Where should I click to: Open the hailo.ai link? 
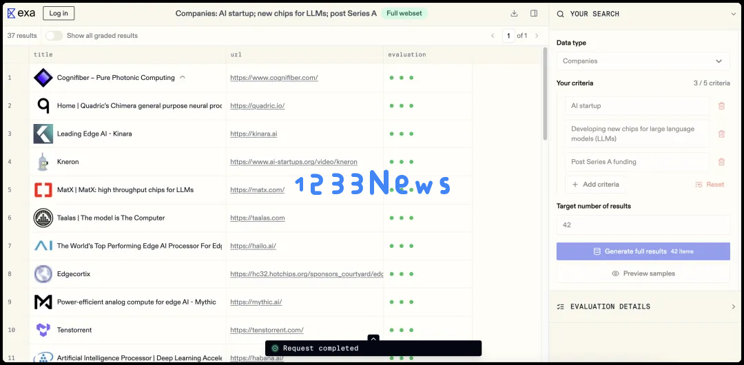[253, 246]
